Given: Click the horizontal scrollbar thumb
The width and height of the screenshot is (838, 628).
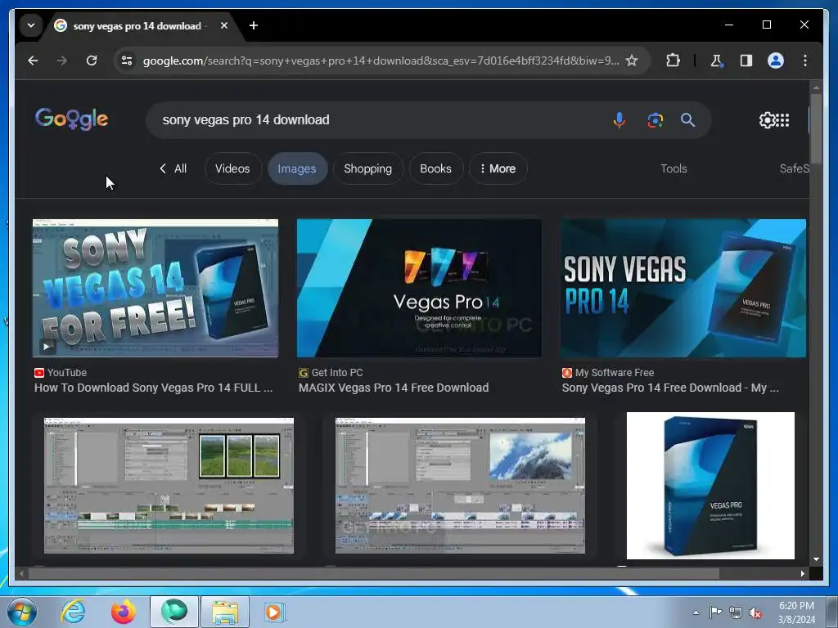Looking at the screenshot, I should tap(373, 573).
